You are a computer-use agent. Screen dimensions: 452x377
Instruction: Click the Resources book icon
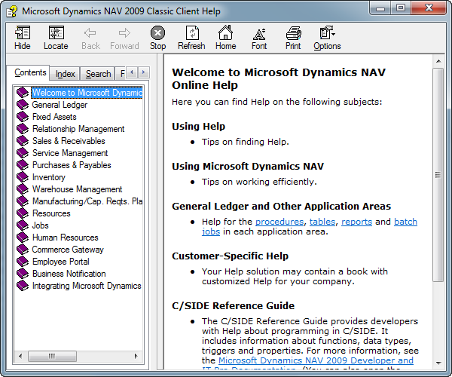point(23,213)
